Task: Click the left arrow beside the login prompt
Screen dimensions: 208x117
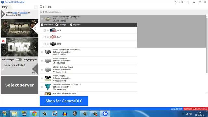Action: 2,14
